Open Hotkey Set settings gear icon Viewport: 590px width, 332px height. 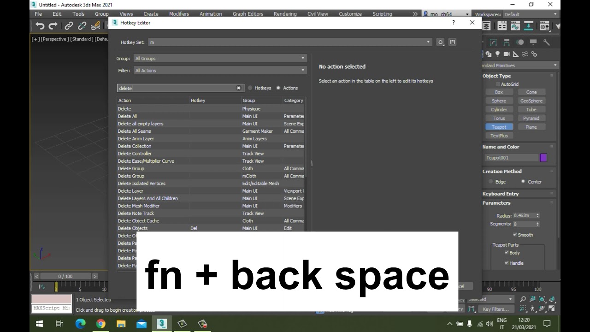(440, 42)
